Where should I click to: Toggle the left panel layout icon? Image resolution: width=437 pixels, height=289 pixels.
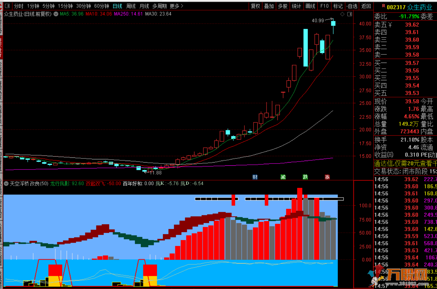click(7, 6)
